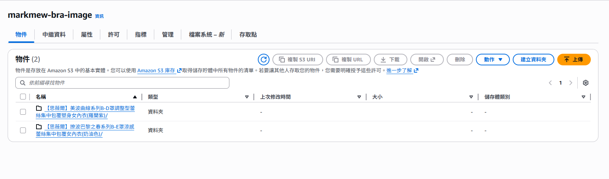The height and width of the screenshot is (179, 609).
Task: Click the folder icon of 美波曲線系列 row
Action: coord(39,108)
